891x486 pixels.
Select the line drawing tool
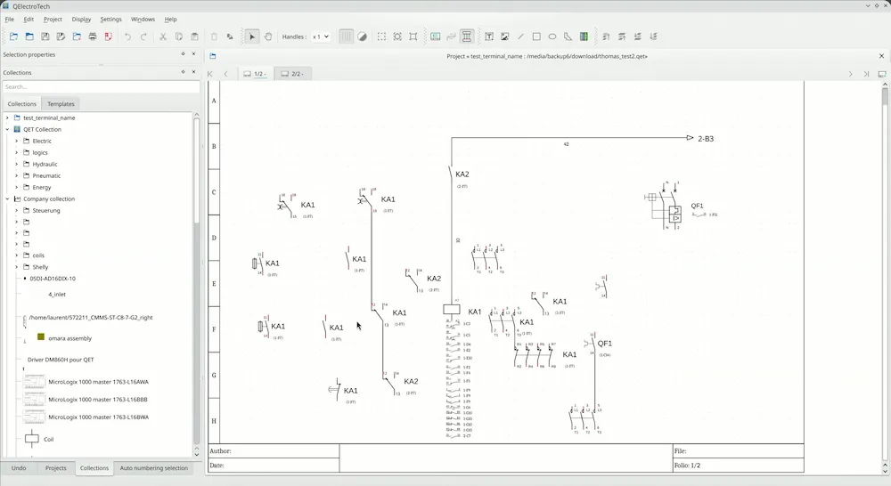tap(520, 36)
